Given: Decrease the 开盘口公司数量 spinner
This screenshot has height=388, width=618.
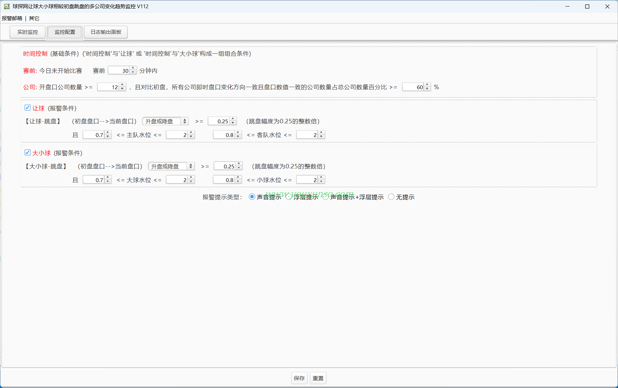Looking at the screenshot, I should tap(122, 89).
